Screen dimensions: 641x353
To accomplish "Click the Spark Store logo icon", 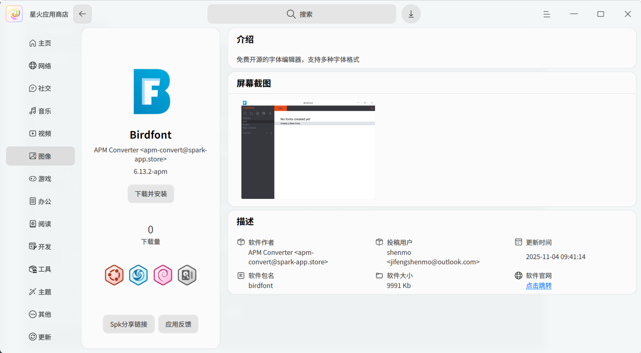I will [14, 14].
